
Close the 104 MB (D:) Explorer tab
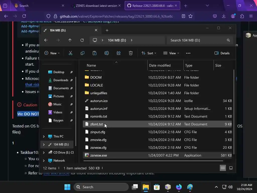point(96,30)
